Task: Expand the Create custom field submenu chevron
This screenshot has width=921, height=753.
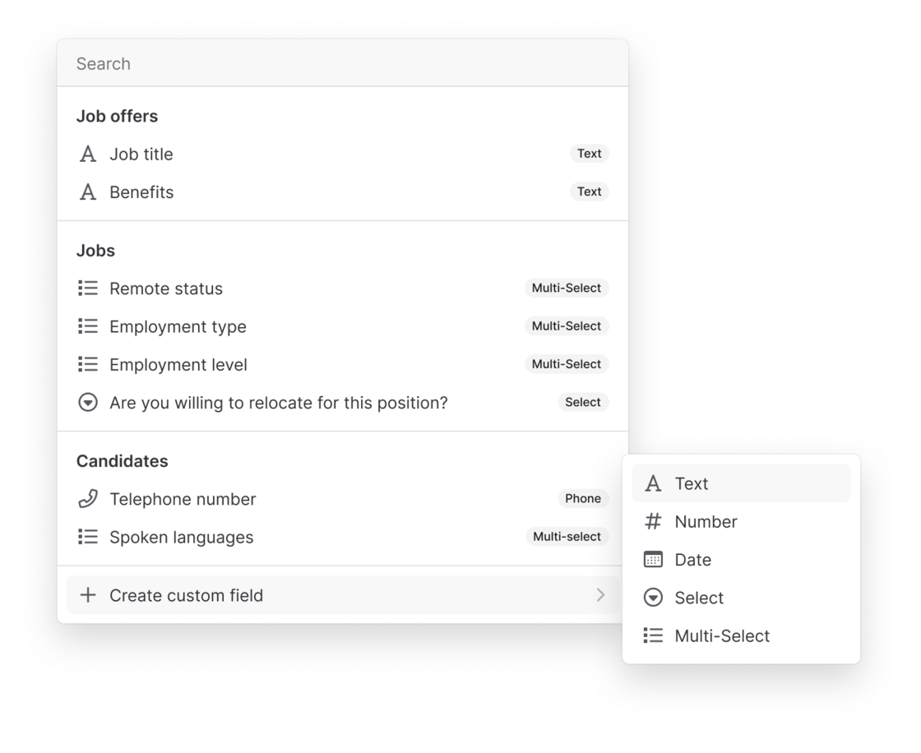Action: tap(600, 595)
